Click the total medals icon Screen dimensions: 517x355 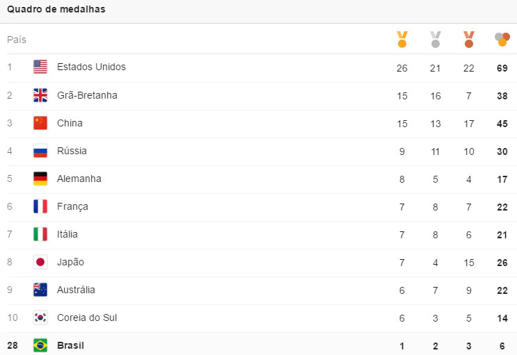502,39
